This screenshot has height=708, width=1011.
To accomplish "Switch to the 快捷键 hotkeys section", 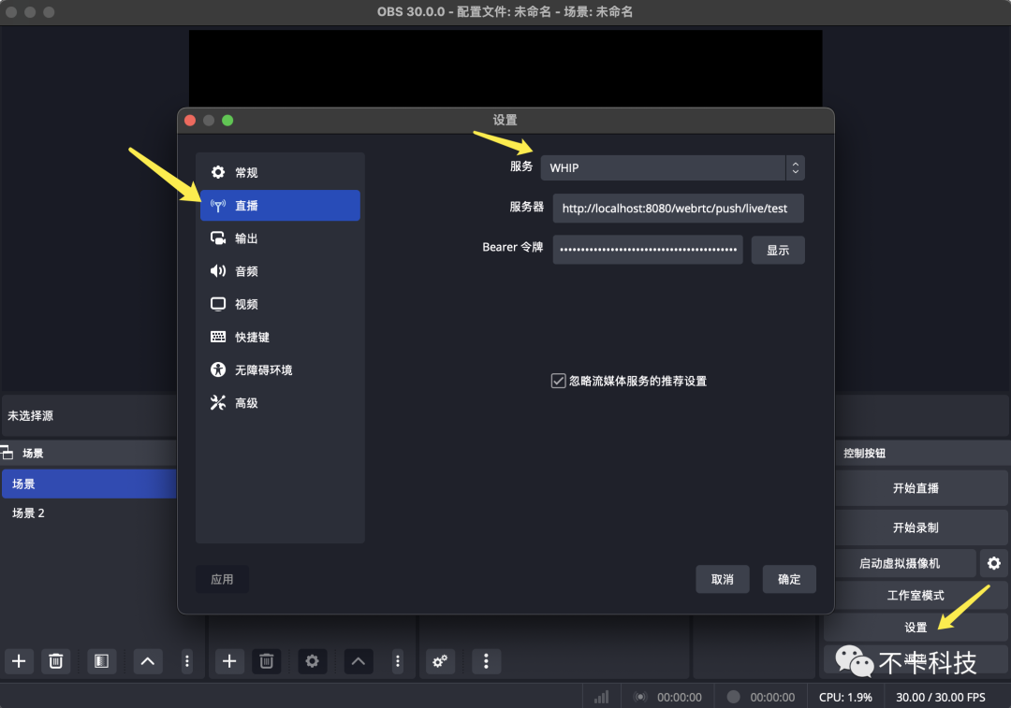I will coord(280,337).
